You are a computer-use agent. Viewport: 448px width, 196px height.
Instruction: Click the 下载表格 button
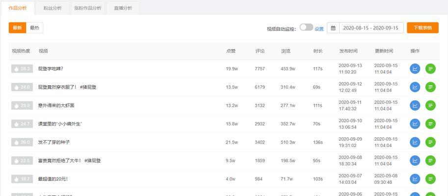[422, 27]
